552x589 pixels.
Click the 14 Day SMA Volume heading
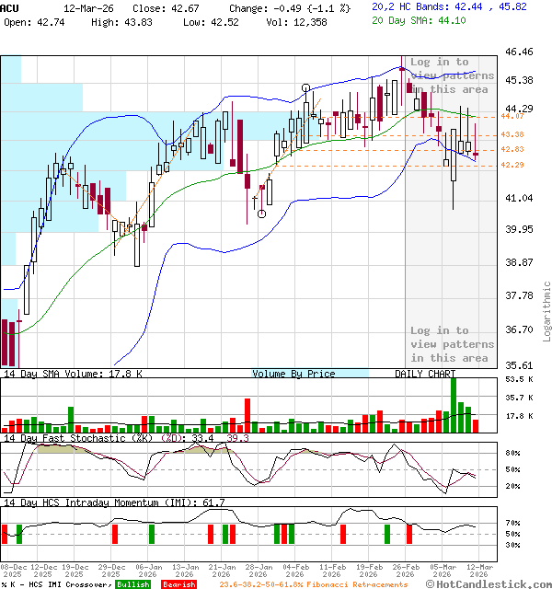pyautogui.click(x=72, y=374)
